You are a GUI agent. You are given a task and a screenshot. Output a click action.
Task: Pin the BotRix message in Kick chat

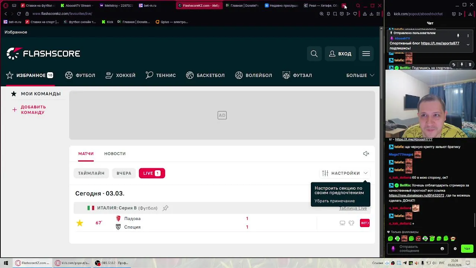click(x=462, y=65)
